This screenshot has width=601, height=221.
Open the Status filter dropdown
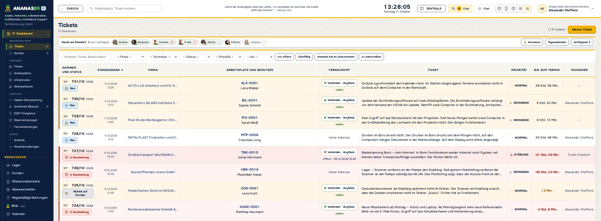click(x=195, y=57)
